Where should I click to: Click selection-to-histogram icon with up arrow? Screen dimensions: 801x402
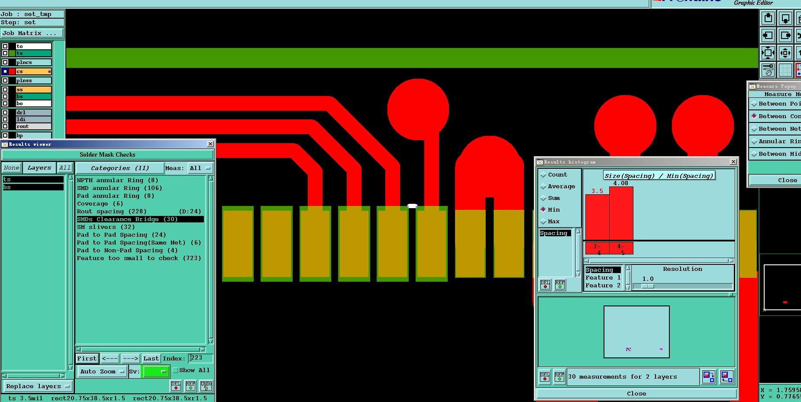pyautogui.click(x=727, y=376)
